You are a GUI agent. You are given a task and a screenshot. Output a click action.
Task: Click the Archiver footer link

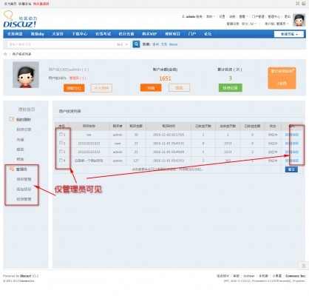[x=249, y=276]
